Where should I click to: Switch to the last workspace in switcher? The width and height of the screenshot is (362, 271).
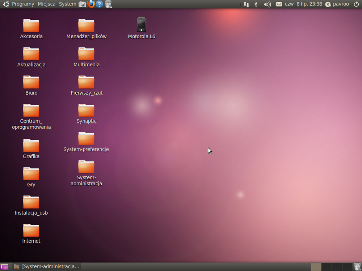coord(347,267)
